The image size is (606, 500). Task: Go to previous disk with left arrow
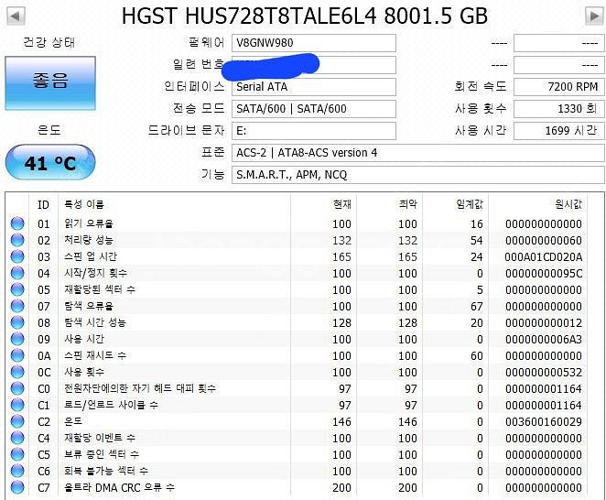(16, 16)
